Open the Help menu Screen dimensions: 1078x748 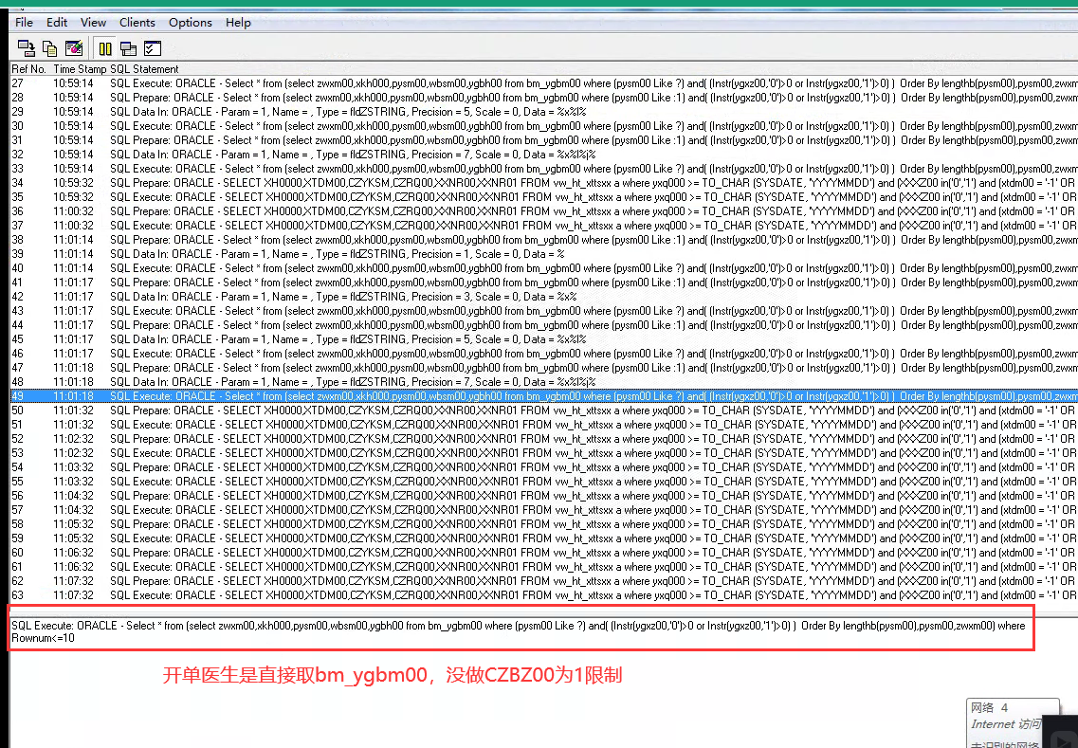(239, 22)
